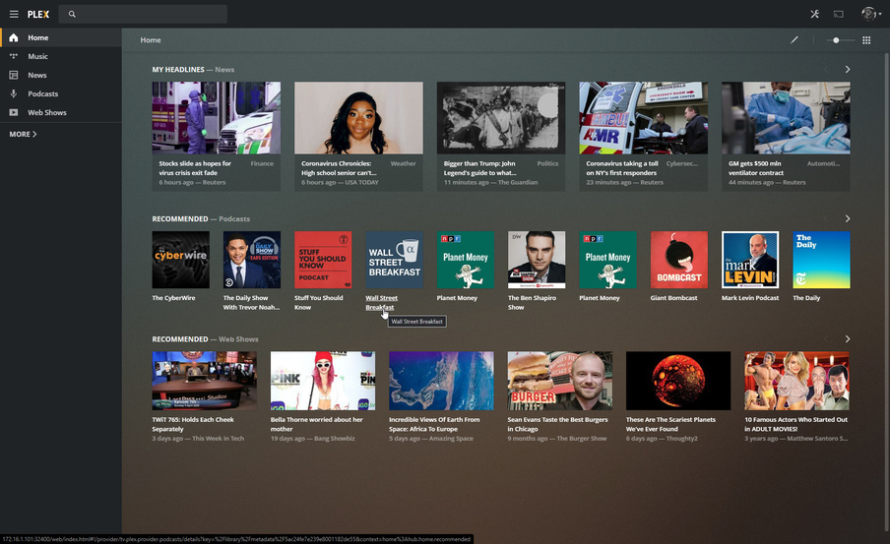The image size is (890, 544).
Task: Click the cast to device icon
Action: pos(839,14)
